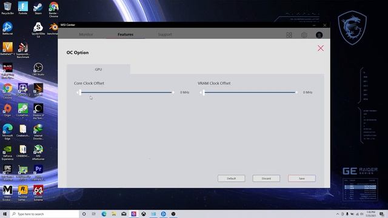The width and height of the screenshot is (388, 218).
Task: Open the Mail app from the taskbar
Action: [x=124, y=214]
